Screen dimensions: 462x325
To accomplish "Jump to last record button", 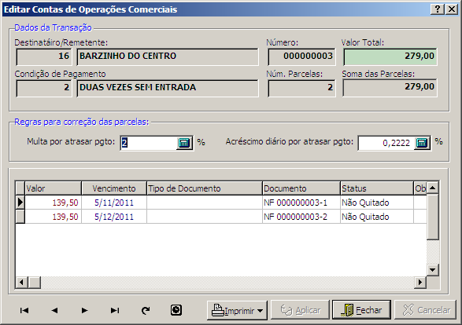I will tap(115, 310).
